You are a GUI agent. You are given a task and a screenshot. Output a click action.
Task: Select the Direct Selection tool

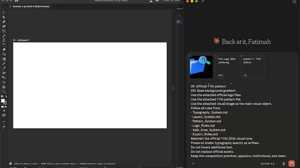tap(4, 17)
